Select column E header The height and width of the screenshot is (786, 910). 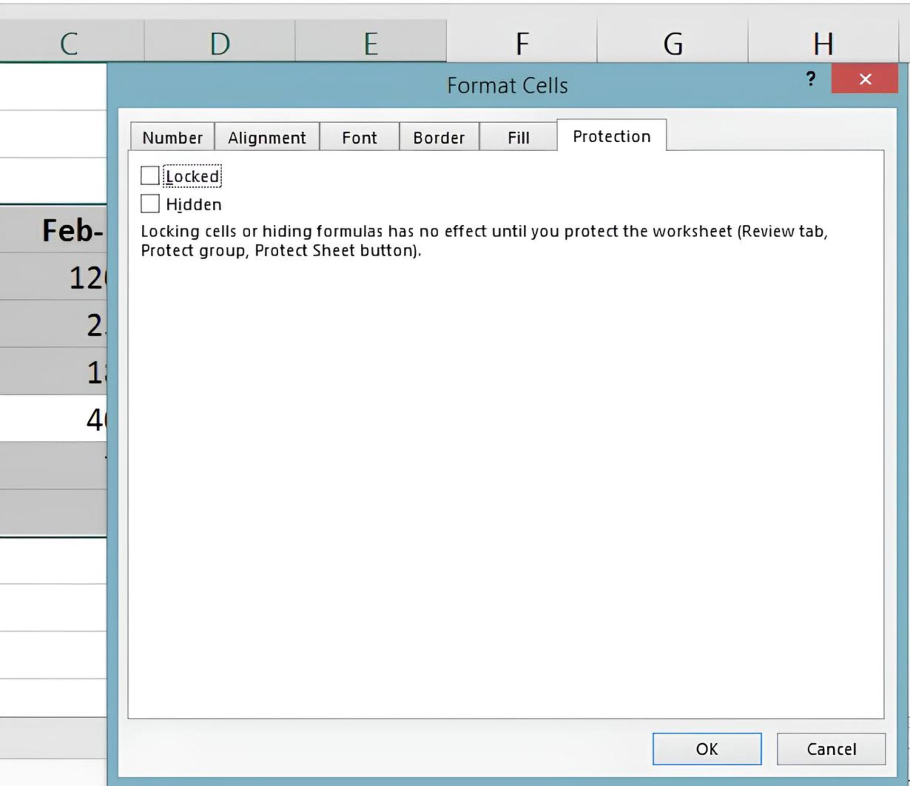pyautogui.click(x=371, y=42)
